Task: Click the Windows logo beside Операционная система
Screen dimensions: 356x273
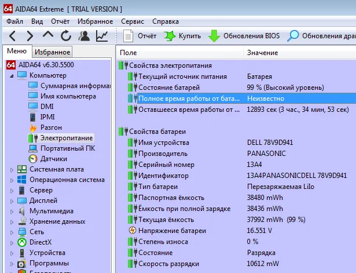Action: pyautogui.click(x=22, y=180)
